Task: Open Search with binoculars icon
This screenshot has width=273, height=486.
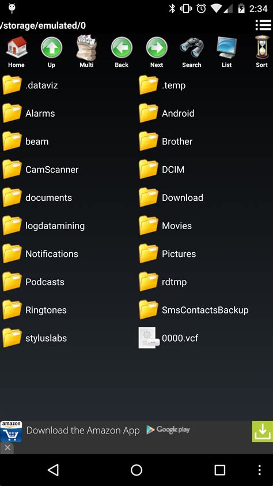Action: pyautogui.click(x=192, y=47)
